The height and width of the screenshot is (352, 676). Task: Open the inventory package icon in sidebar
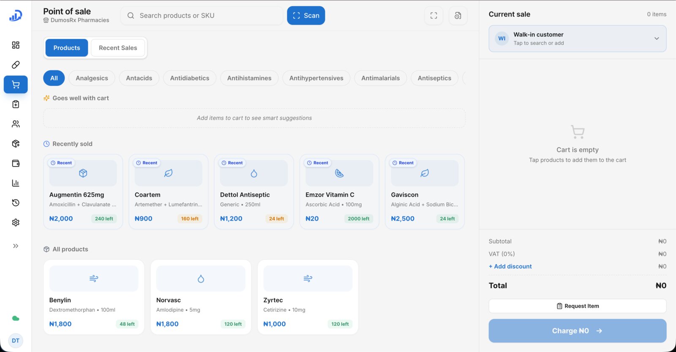[x=16, y=144]
